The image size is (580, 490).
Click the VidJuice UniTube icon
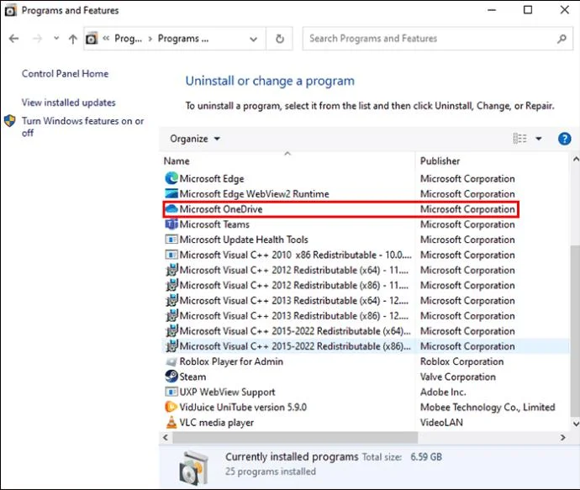pyautogui.click(x=171, y=407)
